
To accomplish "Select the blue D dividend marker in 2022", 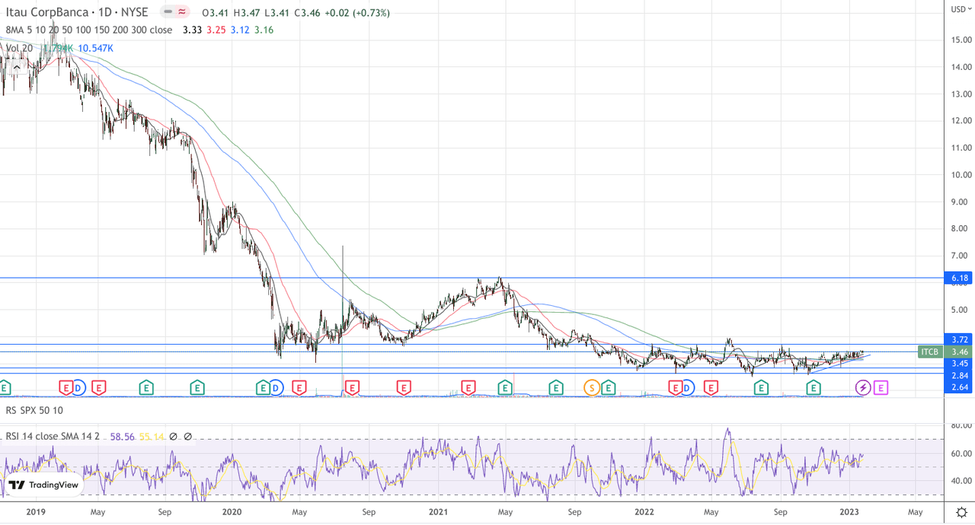I will pos(687,388).
